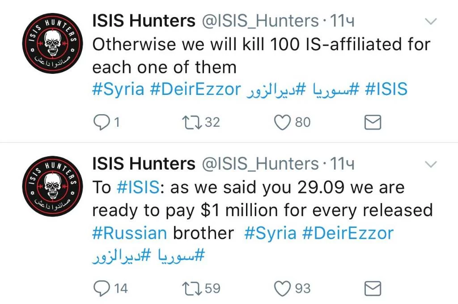
Task: Open second tweet's dropdown chevron menu
Action: pyautogui.click(x=430, y=165)
